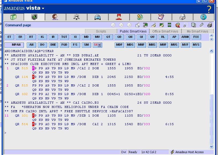
Task: Switch to My Smart Keys tab
Action: [x=197, y=31]
